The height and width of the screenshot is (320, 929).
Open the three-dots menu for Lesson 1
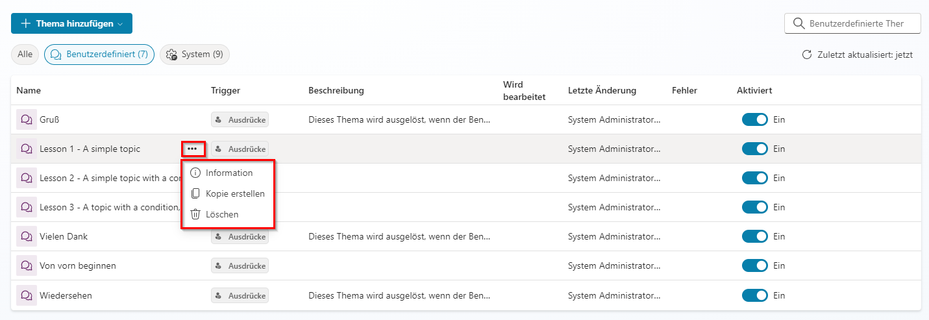point(192,149)
